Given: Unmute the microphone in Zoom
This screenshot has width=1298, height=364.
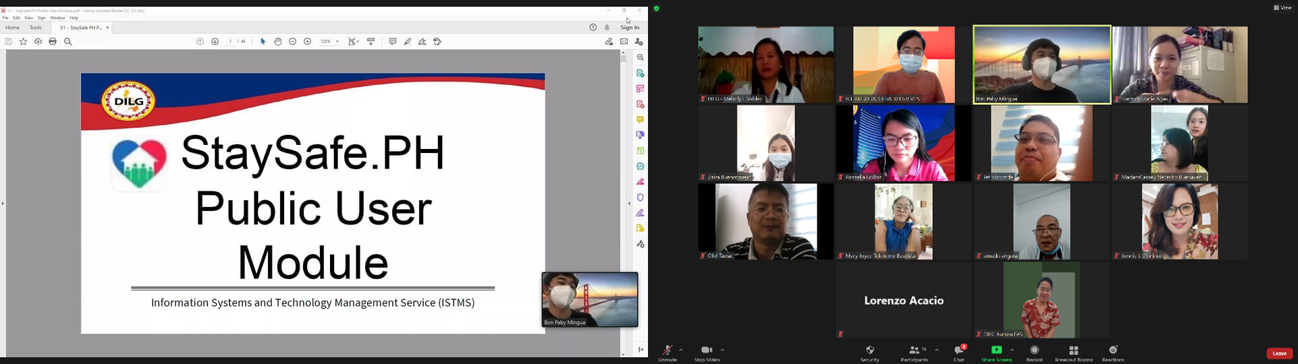Looking at the screenshot, I should pyautogui.click(x=667, y=353).
